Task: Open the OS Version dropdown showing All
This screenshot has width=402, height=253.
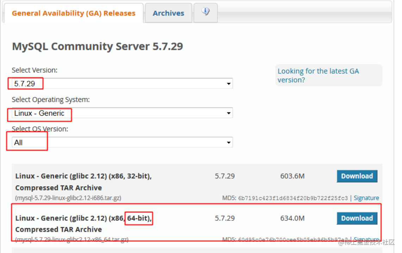Action: click(x=122, y=143)
